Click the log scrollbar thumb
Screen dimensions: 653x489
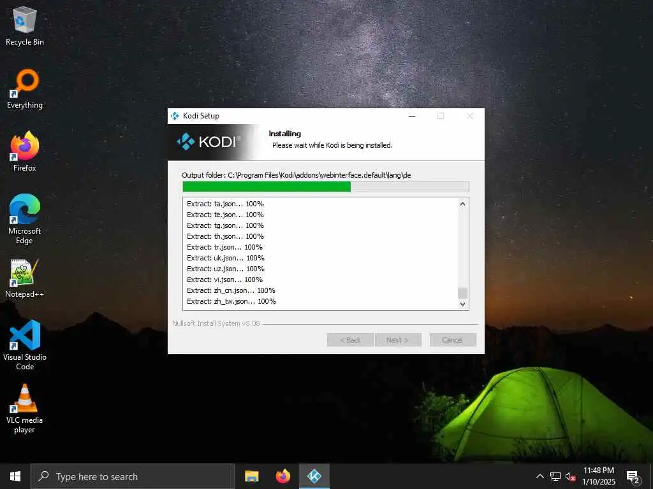pyautogui.click(x=462, y=293)
